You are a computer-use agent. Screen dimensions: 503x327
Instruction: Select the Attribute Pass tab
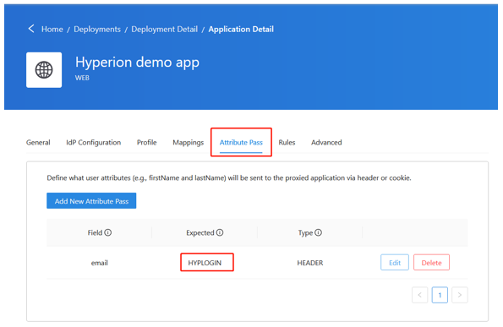click(x=241, y=142)
